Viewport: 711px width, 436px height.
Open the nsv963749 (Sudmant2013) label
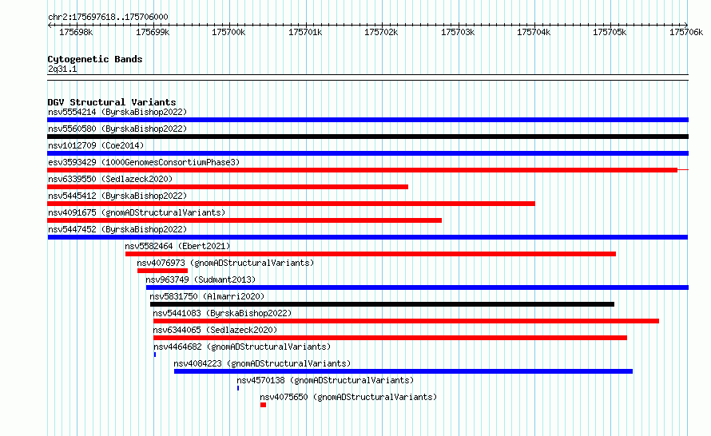(x=201, y=279)
